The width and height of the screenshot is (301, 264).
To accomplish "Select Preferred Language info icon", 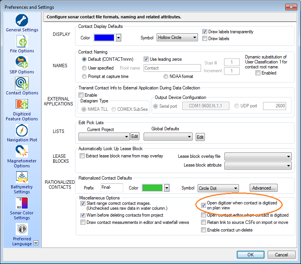I will pyautogui.click(x=22, y=229).
